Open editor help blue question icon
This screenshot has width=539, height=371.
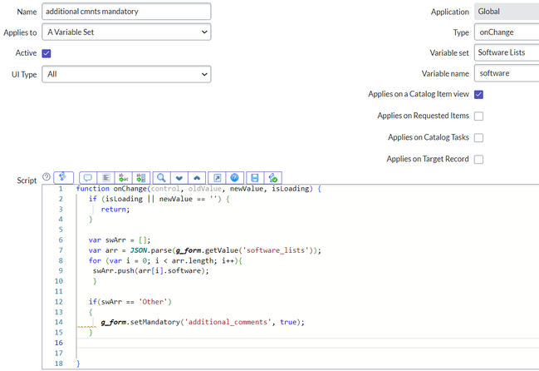pos(234,177)
